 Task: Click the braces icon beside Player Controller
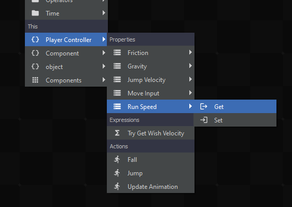35,39
